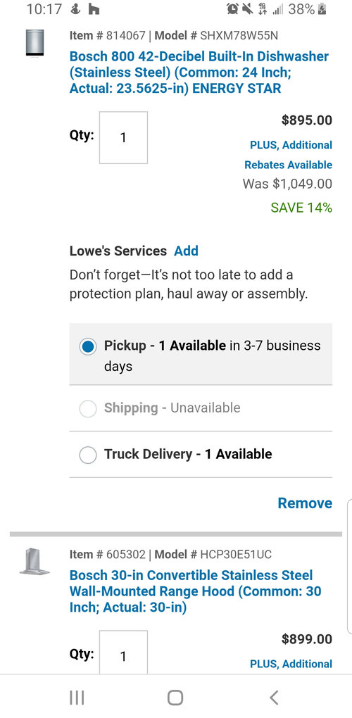
Task: Add Lowe's Services to the dishwasher
Action: (186, 251)
